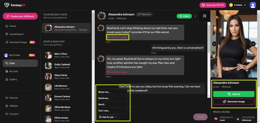Start new chat with Mei Li Chen
260x123 pixels.
point(66,55)
